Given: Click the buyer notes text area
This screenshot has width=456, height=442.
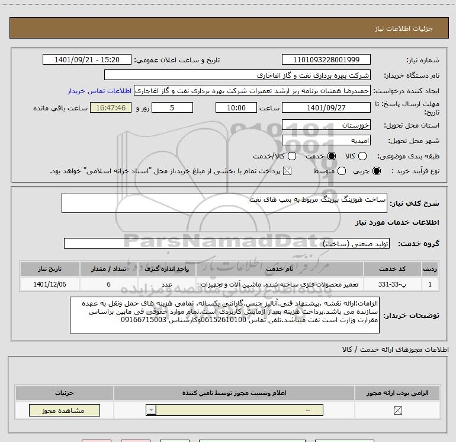Looking at the screenshot, I should 224,315.
